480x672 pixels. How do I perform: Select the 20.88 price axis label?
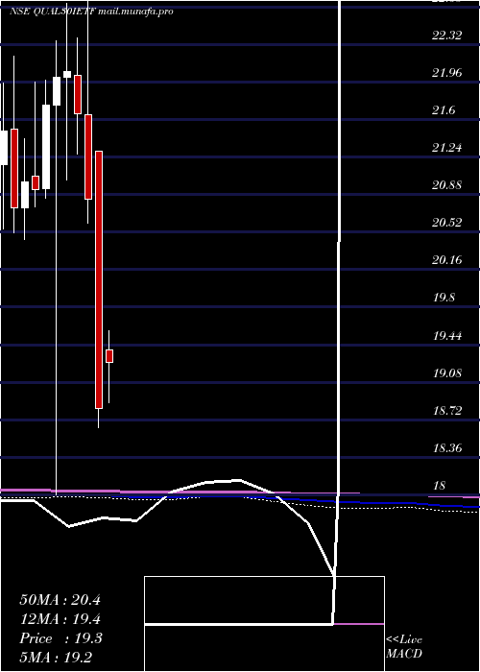[446, 185]
